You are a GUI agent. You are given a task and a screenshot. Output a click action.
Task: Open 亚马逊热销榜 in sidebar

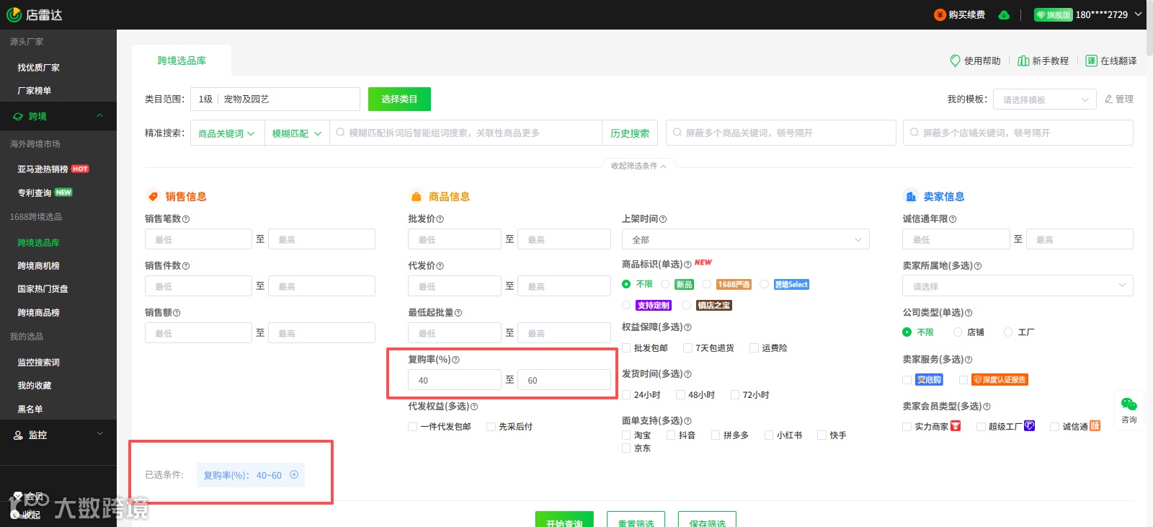[x=43, y=169]
